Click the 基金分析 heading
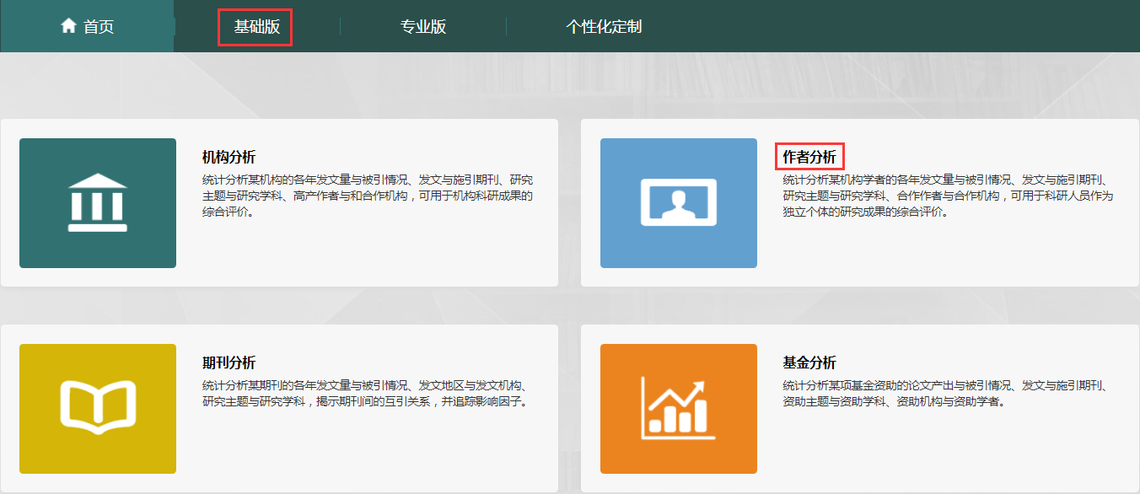This screenshot has width=1140, height=494. pos(809,363)
